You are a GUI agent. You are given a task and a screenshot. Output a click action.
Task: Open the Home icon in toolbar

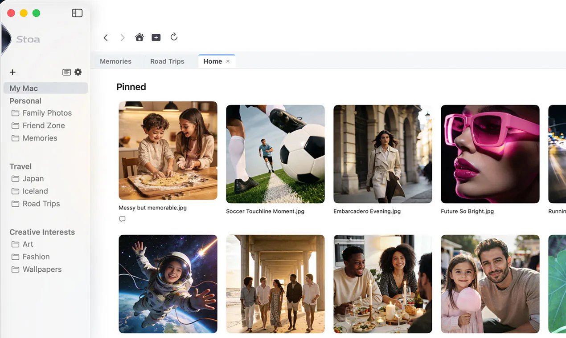pyautogui.click(x=139, y=37)
